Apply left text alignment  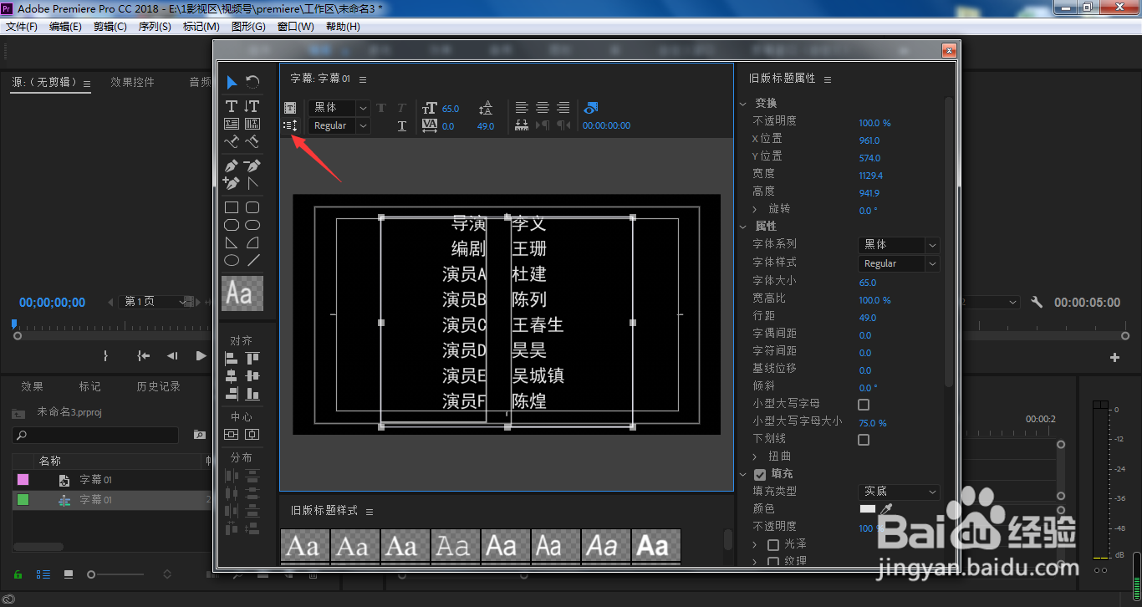click(522, 108)
